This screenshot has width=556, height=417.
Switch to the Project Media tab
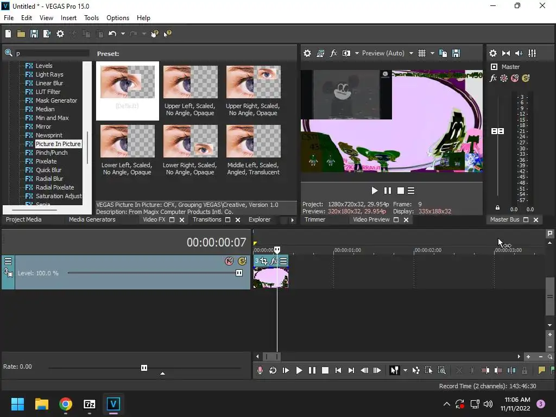pos(24,219)
